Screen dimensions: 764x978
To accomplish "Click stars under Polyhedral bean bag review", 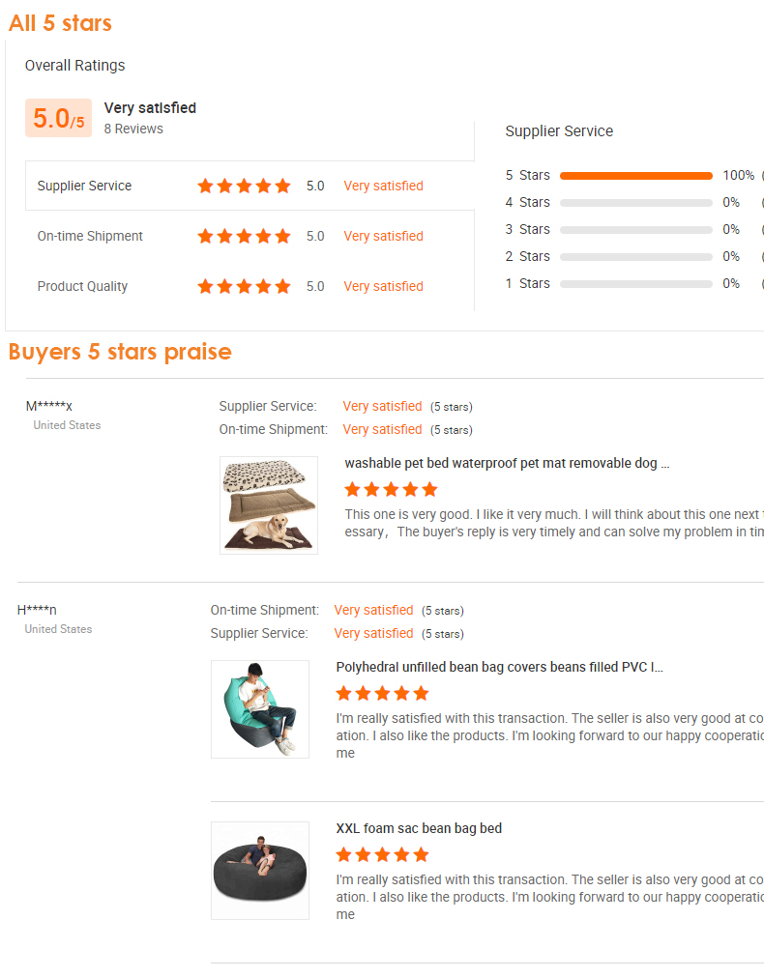I will click(x=383, y=694).
